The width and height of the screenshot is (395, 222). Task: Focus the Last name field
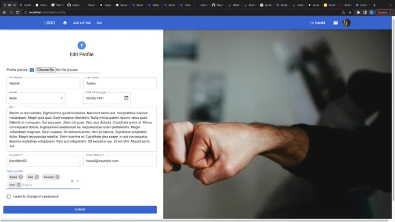pyautogui.click(x=120, y=83)
